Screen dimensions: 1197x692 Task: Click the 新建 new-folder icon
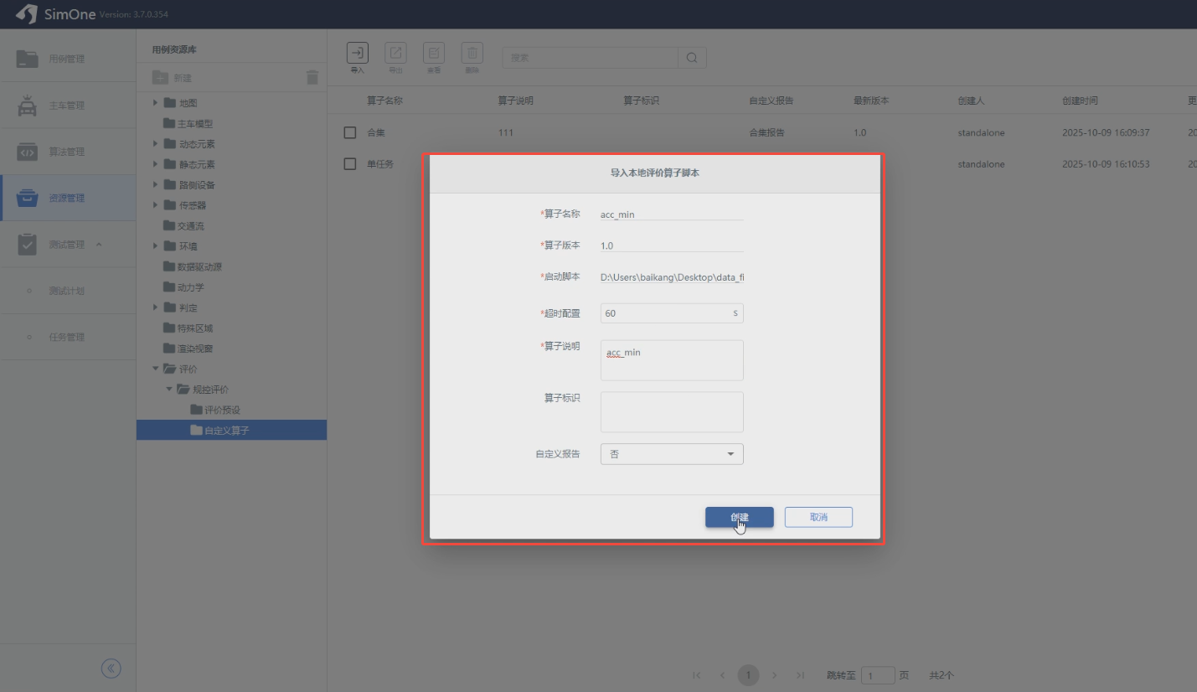coord(160,78)
